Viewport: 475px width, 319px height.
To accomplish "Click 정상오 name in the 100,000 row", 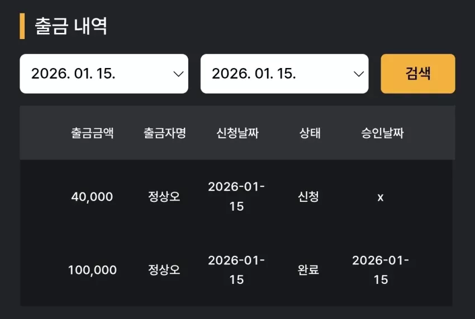I will tap(164, 270).
